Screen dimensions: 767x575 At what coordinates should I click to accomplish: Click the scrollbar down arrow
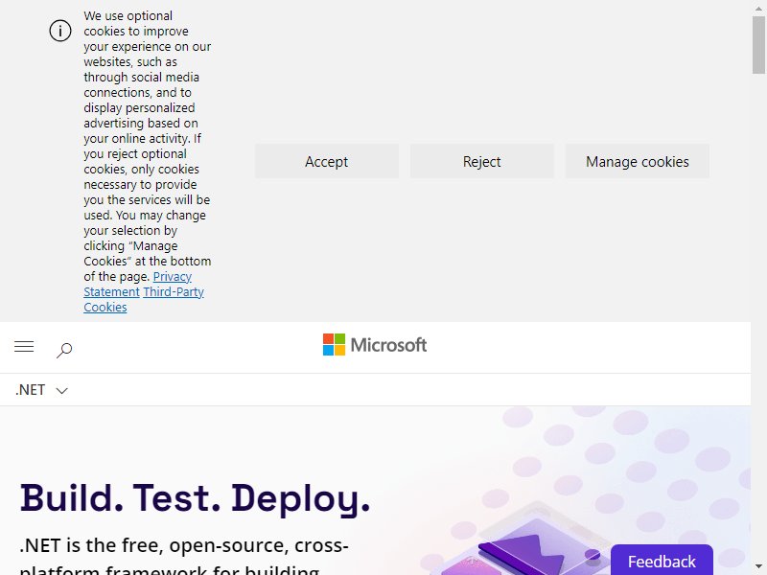(x=758, y=567)
